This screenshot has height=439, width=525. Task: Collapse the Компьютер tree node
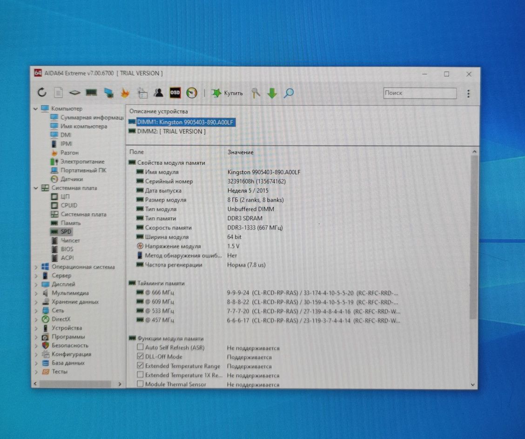[36, 109]
